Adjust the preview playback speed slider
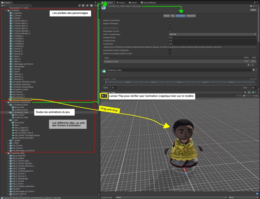260x199 pixels. coord(244,96)
